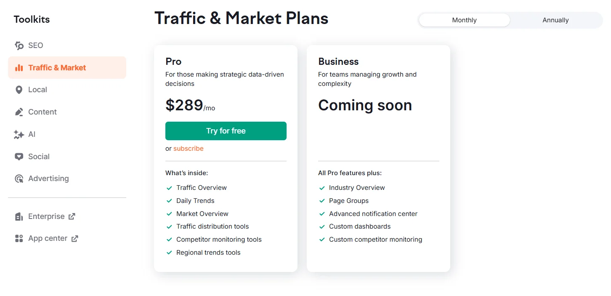Follow the subscribe link

[188, 149]
